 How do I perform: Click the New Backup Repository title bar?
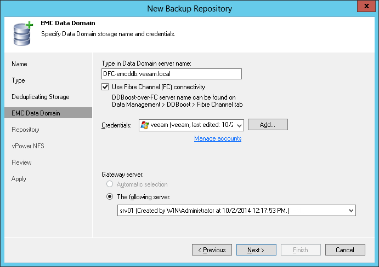(190, 8)
